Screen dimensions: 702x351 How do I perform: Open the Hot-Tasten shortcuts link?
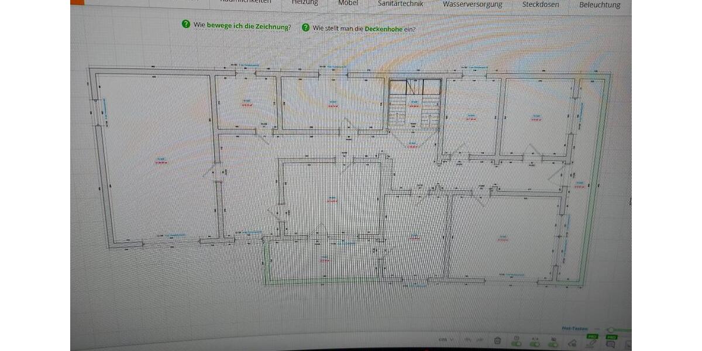tap(574, 329)
